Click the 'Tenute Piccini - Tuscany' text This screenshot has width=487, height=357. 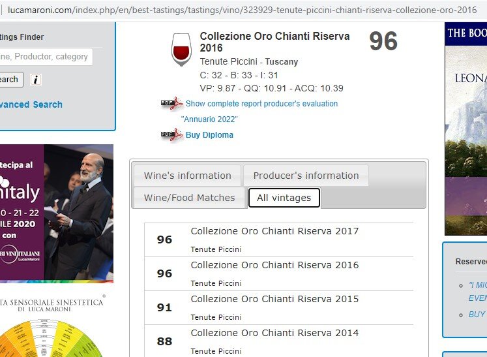pyautogui.click(x=249, y=61)
